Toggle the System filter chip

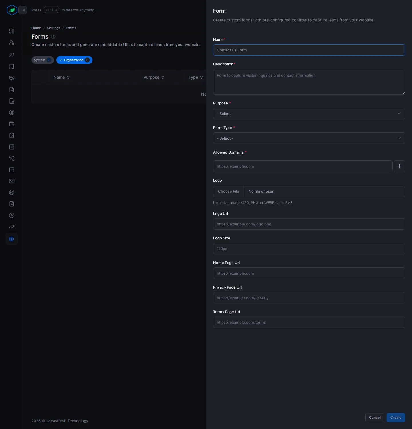point(43,60)
